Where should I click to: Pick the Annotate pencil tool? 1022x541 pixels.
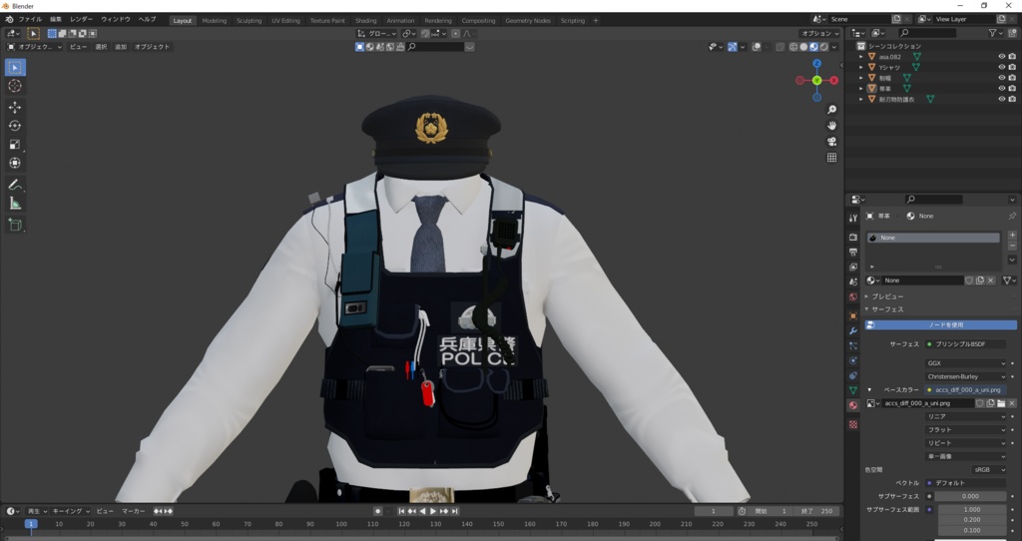15,185
